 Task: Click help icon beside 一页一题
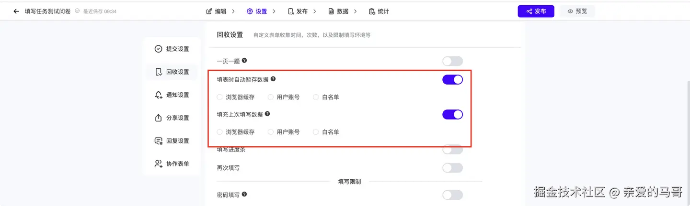tap(244, 61)
